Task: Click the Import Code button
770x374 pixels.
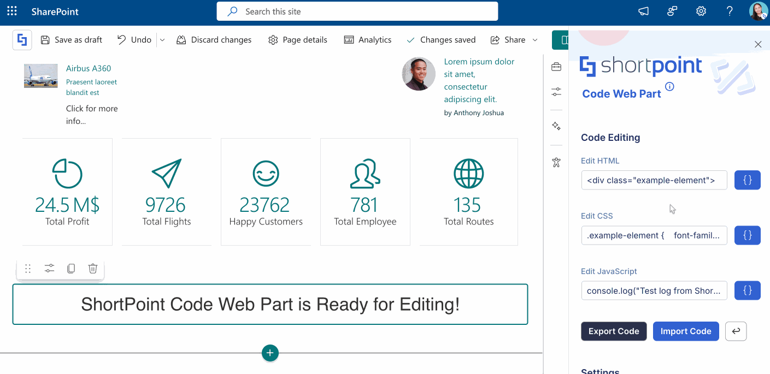Action: pyautogui.click(x=686, y=331)
